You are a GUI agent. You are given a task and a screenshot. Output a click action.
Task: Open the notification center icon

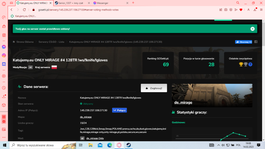pyautogui.click(x=259, y=145)
